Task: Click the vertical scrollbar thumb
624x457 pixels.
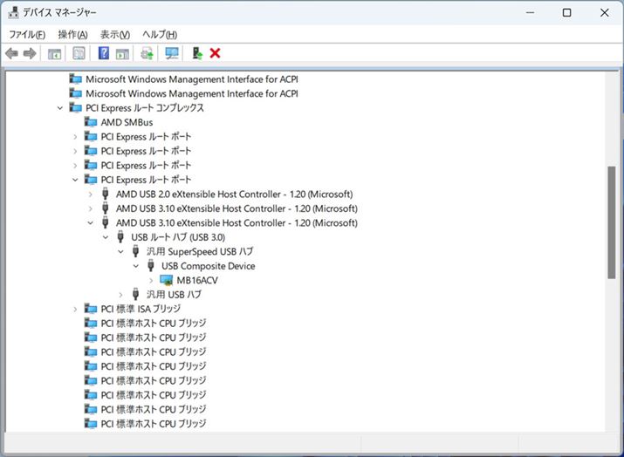Action: (611, 222)
